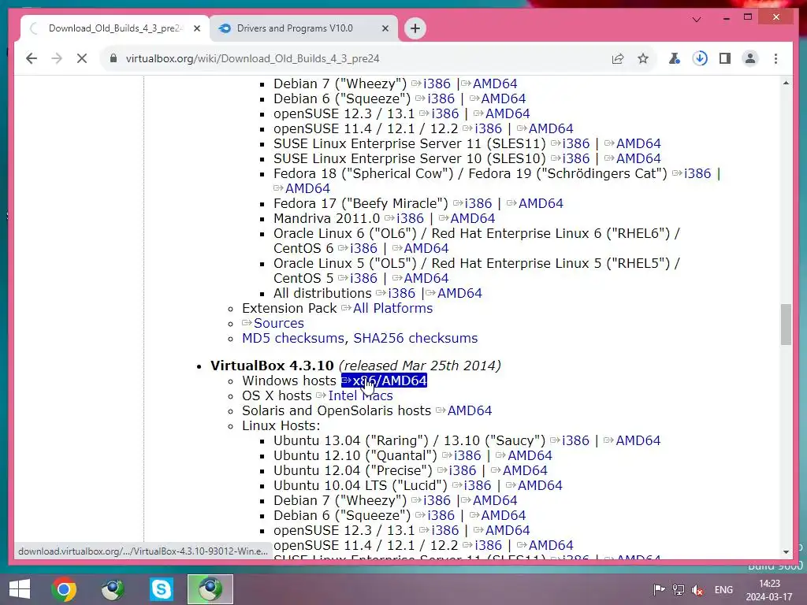807x605 pixels.
Task: Open Oracle Linux 5 CentOS 5 AMD64 link
Action: pyautogui.click(x=421, y=278)
